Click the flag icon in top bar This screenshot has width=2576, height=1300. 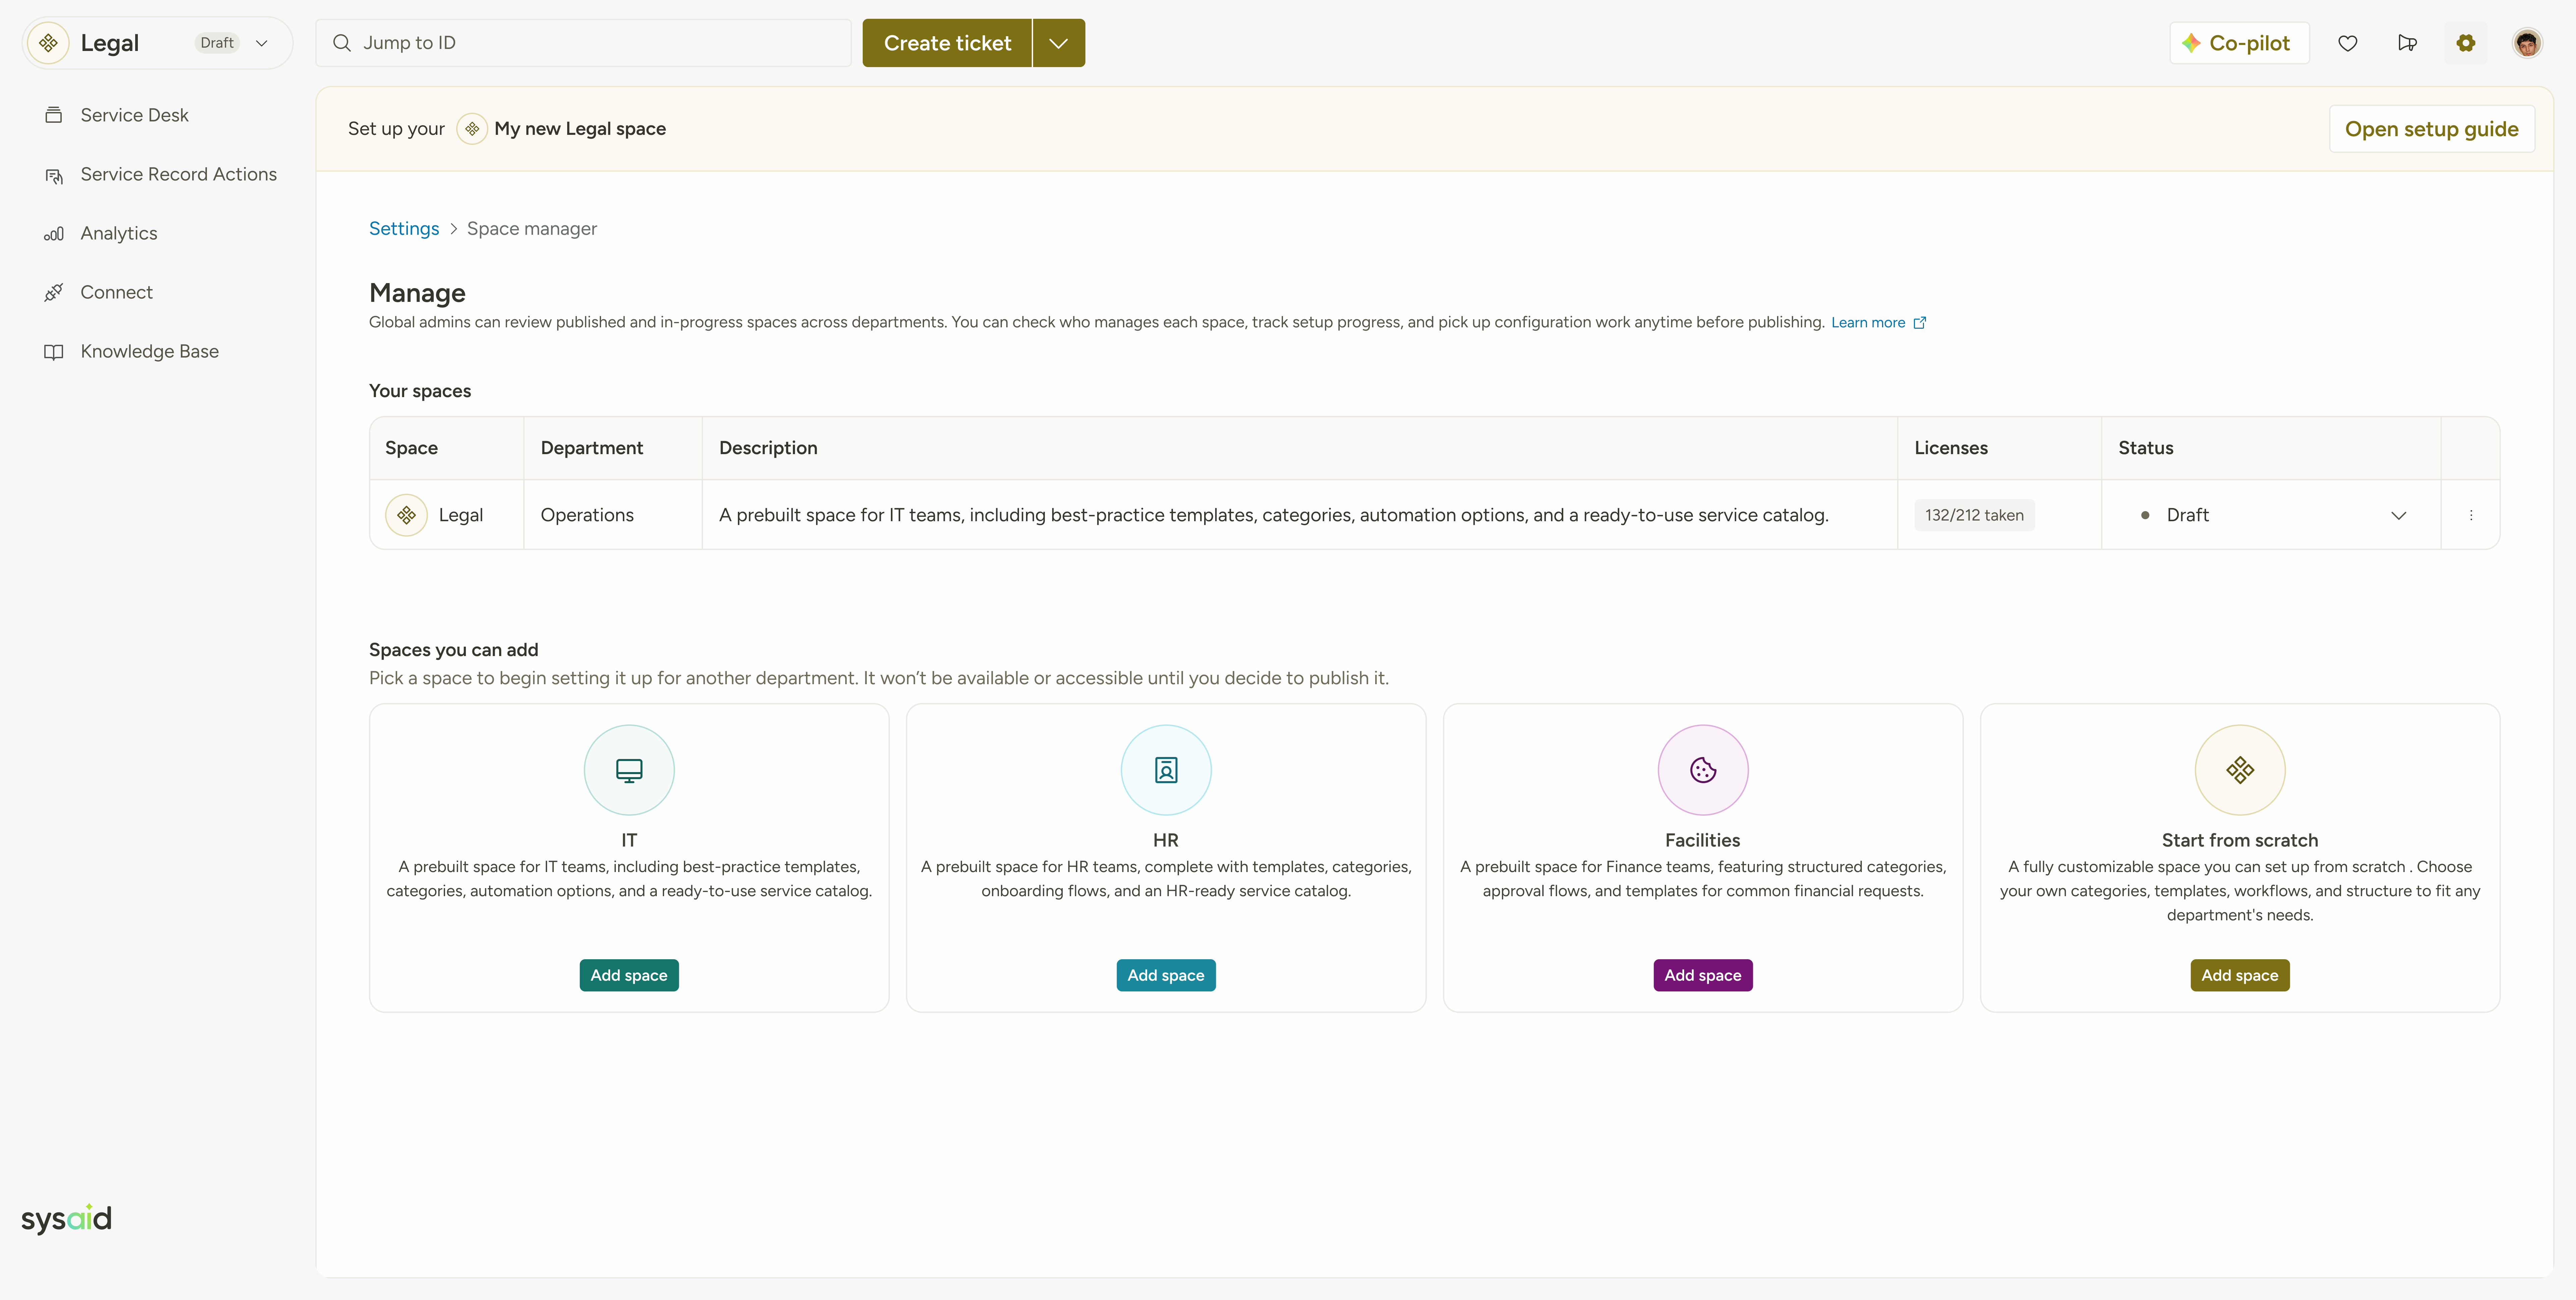click(x=2407, y=43)
